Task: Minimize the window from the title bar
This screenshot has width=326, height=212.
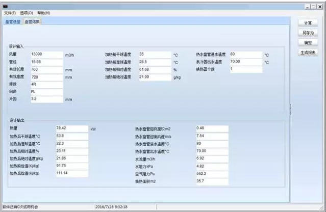Action: coord(308,6)
